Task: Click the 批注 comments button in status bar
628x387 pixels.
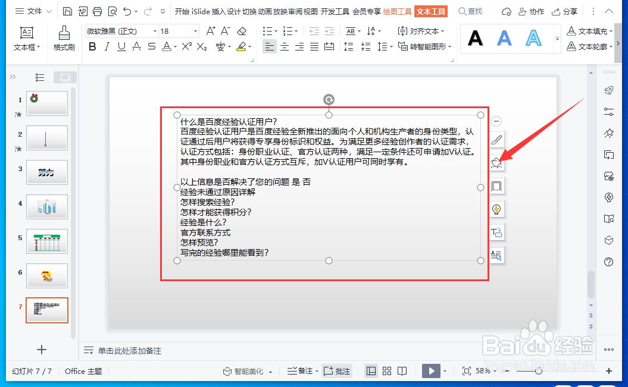Action: tap(337, 371)
